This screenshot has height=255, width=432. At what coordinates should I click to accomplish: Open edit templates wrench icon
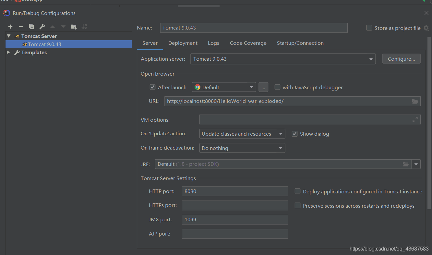[42, 27]
